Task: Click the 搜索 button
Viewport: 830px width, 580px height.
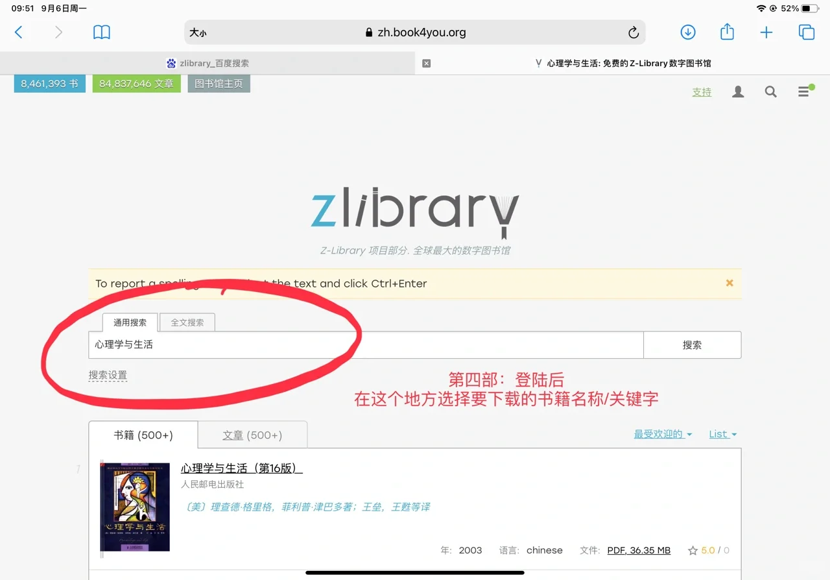Action: point(692,345)
